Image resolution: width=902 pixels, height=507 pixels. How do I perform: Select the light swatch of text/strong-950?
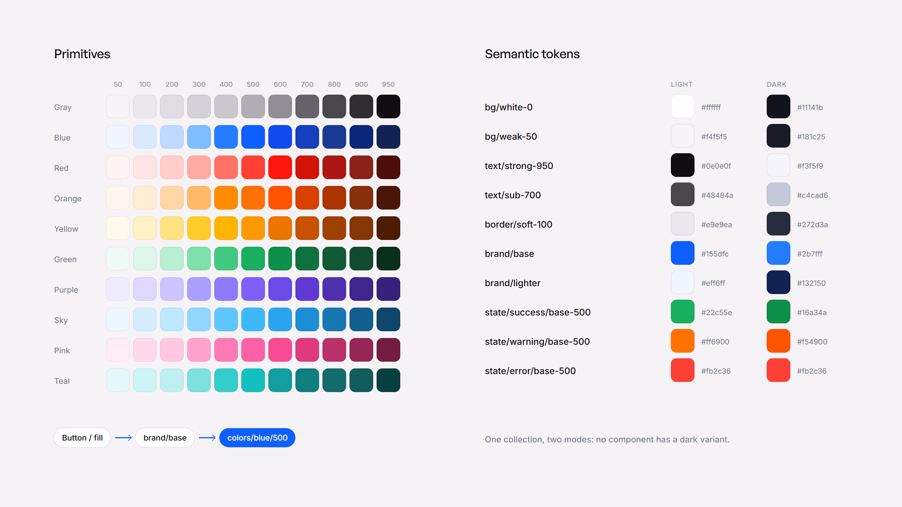[x=683, y=165]
